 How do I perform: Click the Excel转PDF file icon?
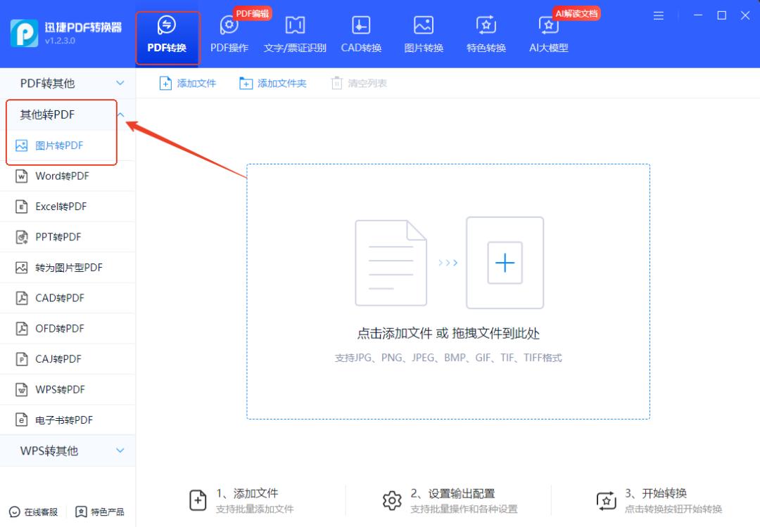coord(22,206)
